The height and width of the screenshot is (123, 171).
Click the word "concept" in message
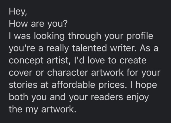point(26,61)
